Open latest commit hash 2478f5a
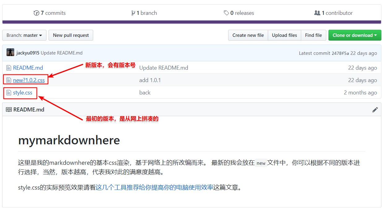 tap(340, 53)
